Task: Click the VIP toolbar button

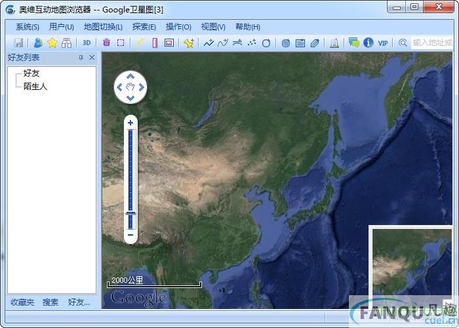Action: tap(383, 43)
